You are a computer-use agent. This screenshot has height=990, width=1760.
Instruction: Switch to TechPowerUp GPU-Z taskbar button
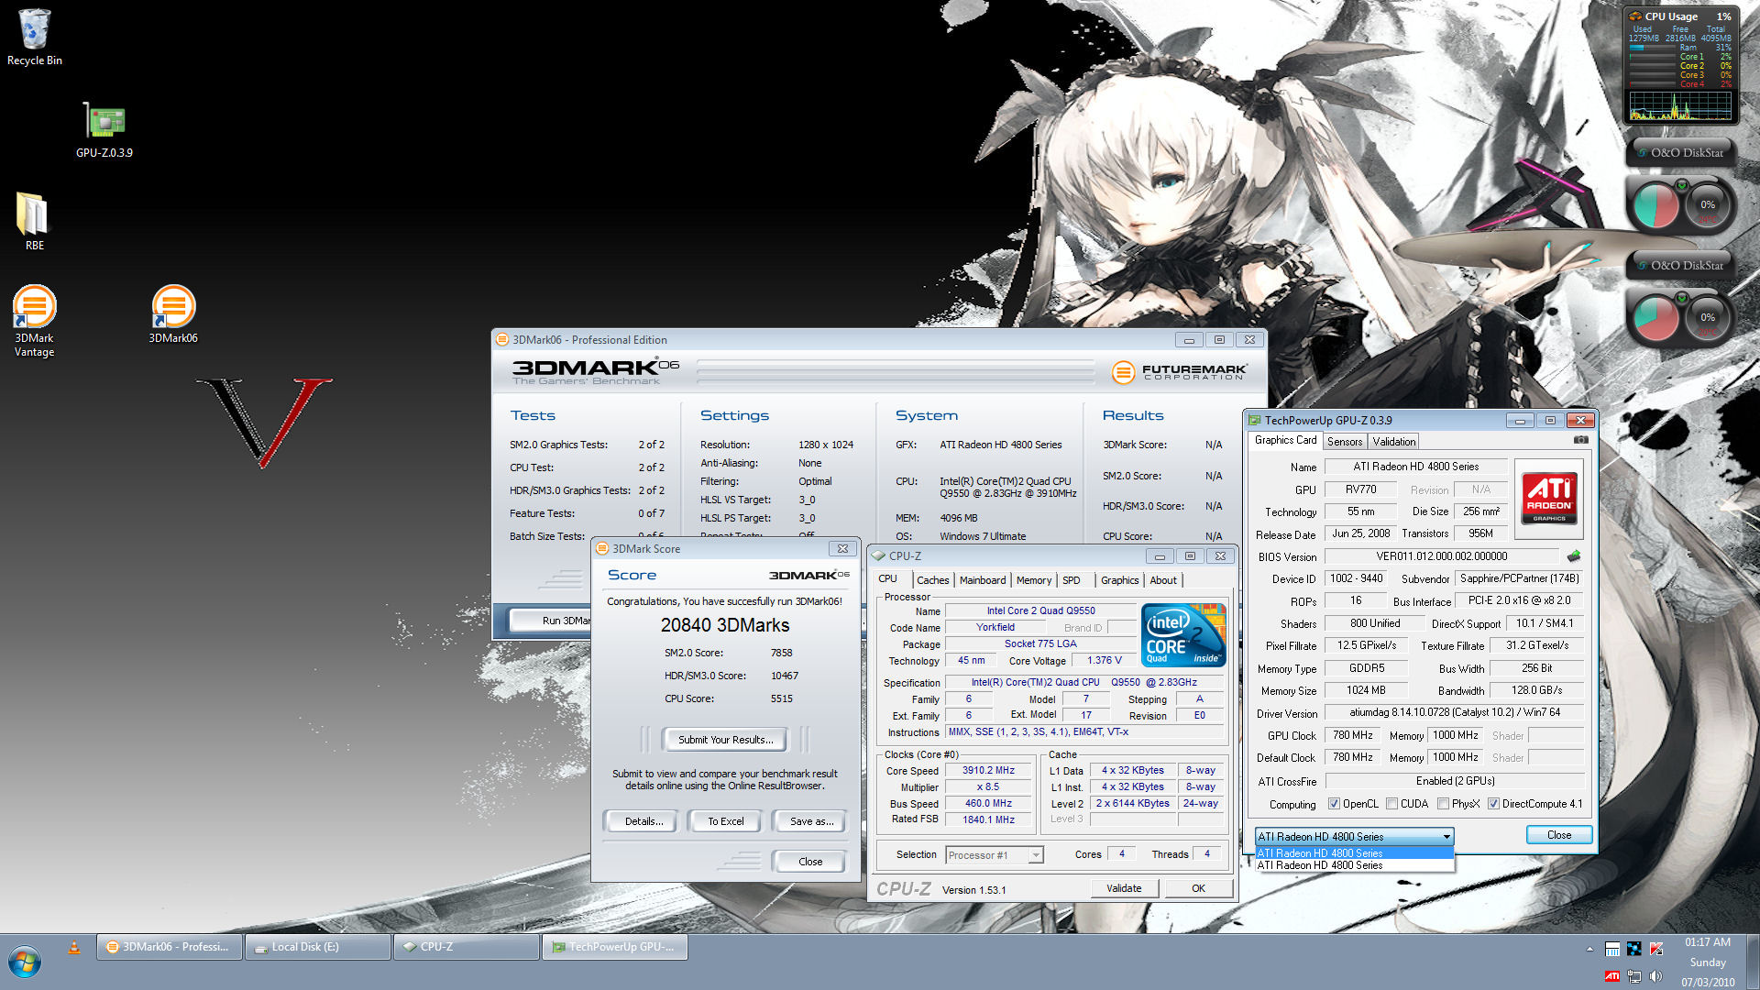point(615,947)
